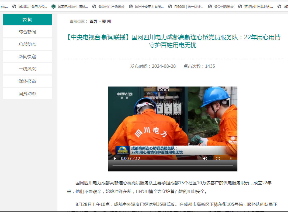Click paragraph starting 国网四川电力成都高新连心桥

(169, 187)
